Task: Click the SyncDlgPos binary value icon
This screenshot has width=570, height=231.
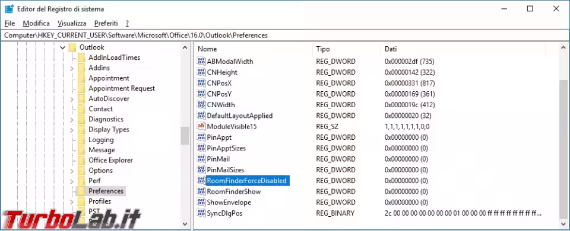Action: (x=201, y=213)
